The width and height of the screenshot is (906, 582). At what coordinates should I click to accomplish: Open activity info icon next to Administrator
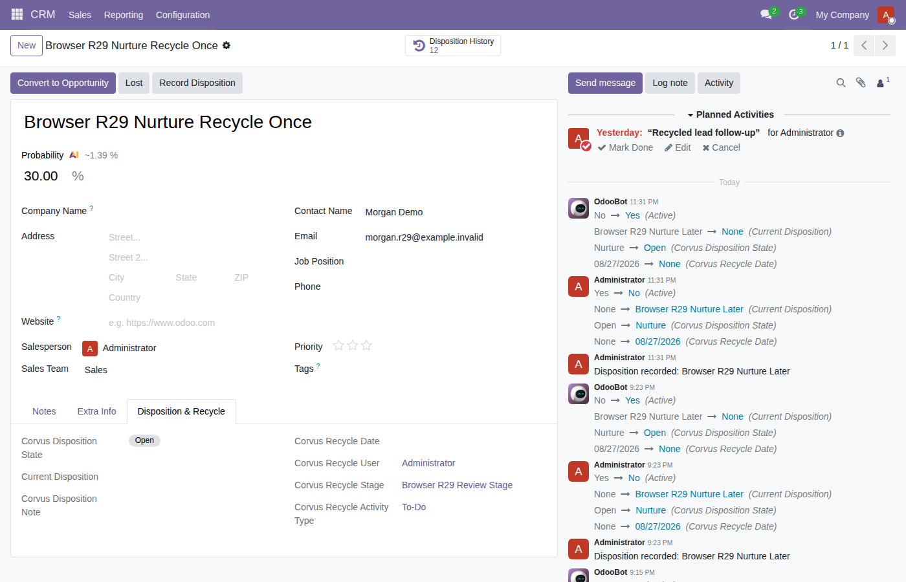(840, 133)
